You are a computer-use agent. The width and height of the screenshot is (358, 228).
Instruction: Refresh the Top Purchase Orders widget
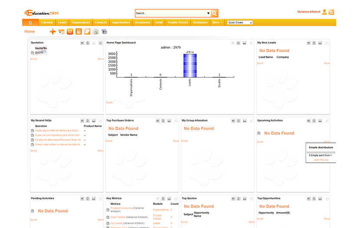pos(163,121)
